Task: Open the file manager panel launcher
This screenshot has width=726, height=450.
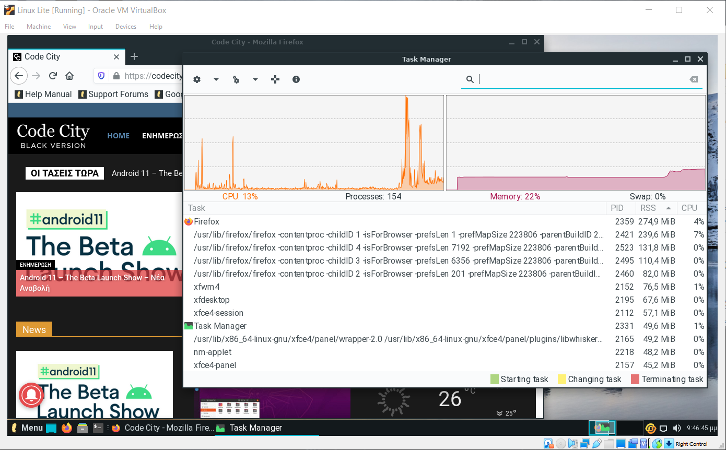Action: coord(82,428)
